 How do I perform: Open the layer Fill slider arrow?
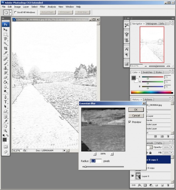click(171, 153)
